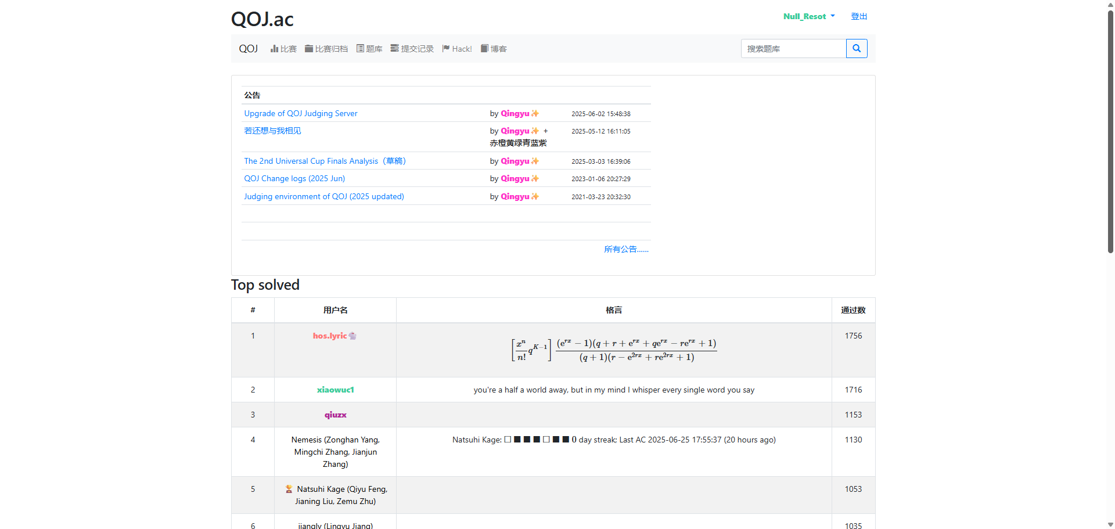Click the magnifier search button

point(857,49)
